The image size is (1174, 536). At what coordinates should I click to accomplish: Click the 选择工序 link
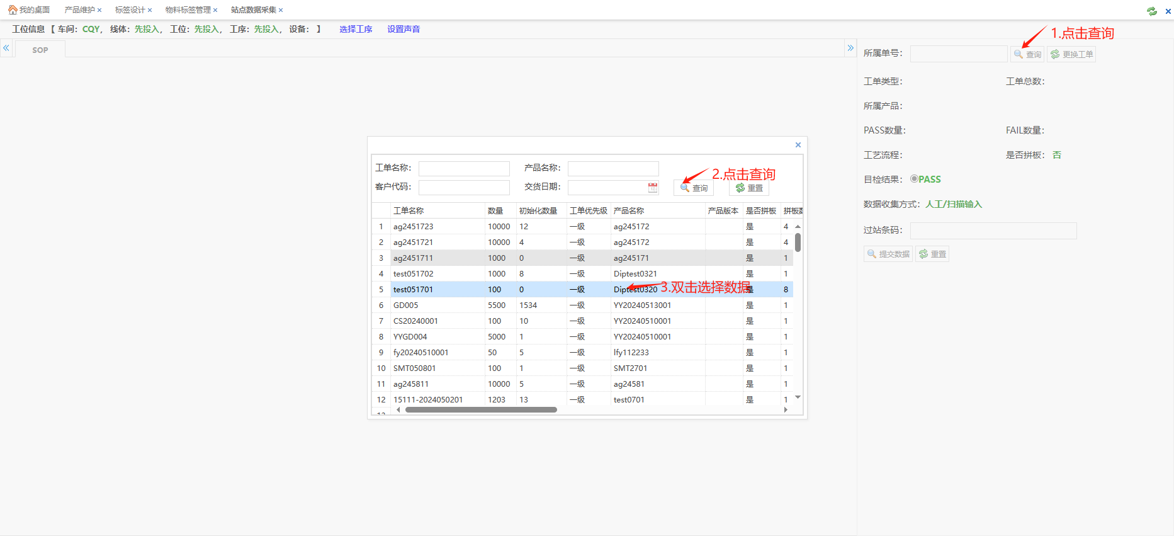coord(356,29)
